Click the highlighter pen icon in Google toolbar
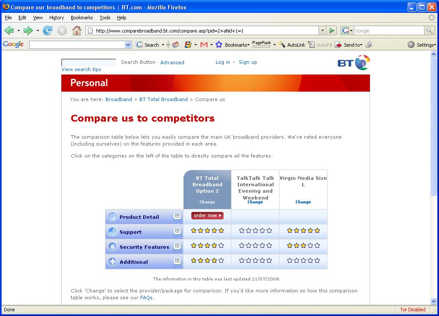Screen dimensions: 439x316 (x=369, y=45)
